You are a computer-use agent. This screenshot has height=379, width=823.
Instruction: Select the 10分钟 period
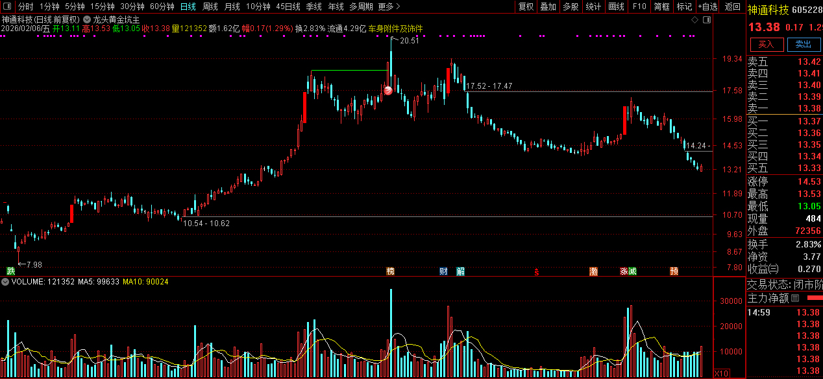coord(258,6)
